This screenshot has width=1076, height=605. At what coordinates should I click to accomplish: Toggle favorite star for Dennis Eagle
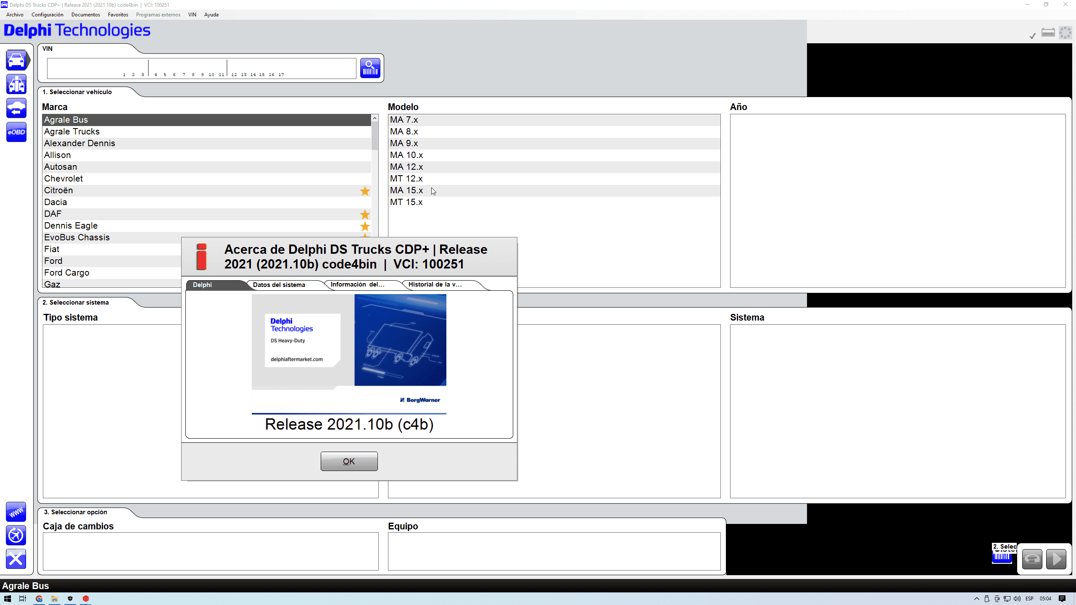(x=365, y=226)
